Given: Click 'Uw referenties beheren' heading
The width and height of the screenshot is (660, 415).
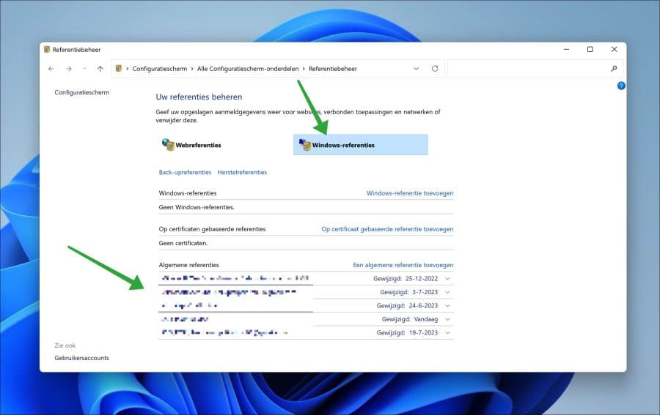Looking at the screenshot, I should point(199,97).
